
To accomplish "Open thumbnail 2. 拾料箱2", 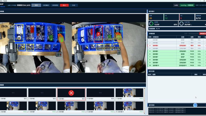I will click(42, 94).
